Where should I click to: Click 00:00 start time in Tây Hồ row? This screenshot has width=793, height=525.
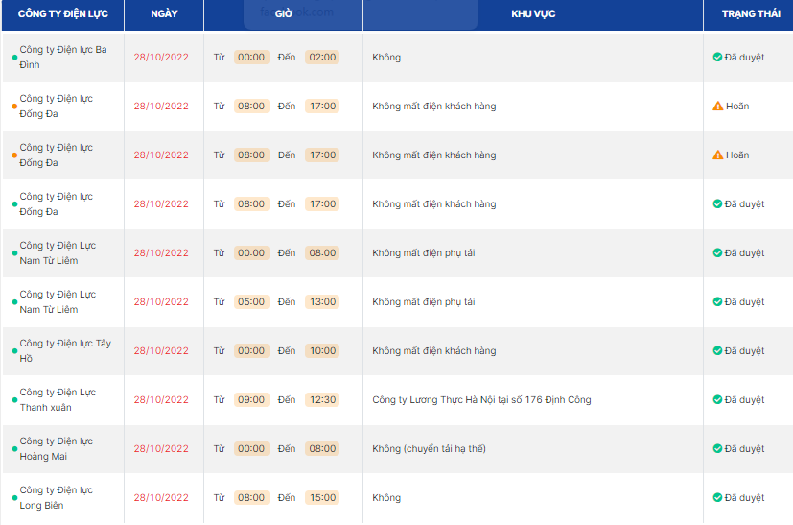(251, 350)
